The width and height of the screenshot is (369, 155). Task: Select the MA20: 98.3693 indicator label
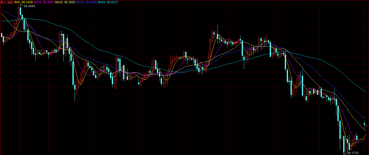[x=65, y=2]
